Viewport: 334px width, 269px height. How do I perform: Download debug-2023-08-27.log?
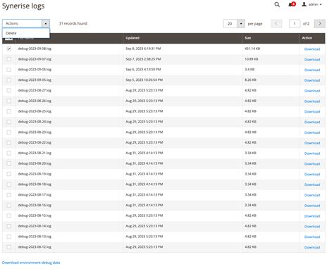[x=312, y=91]
